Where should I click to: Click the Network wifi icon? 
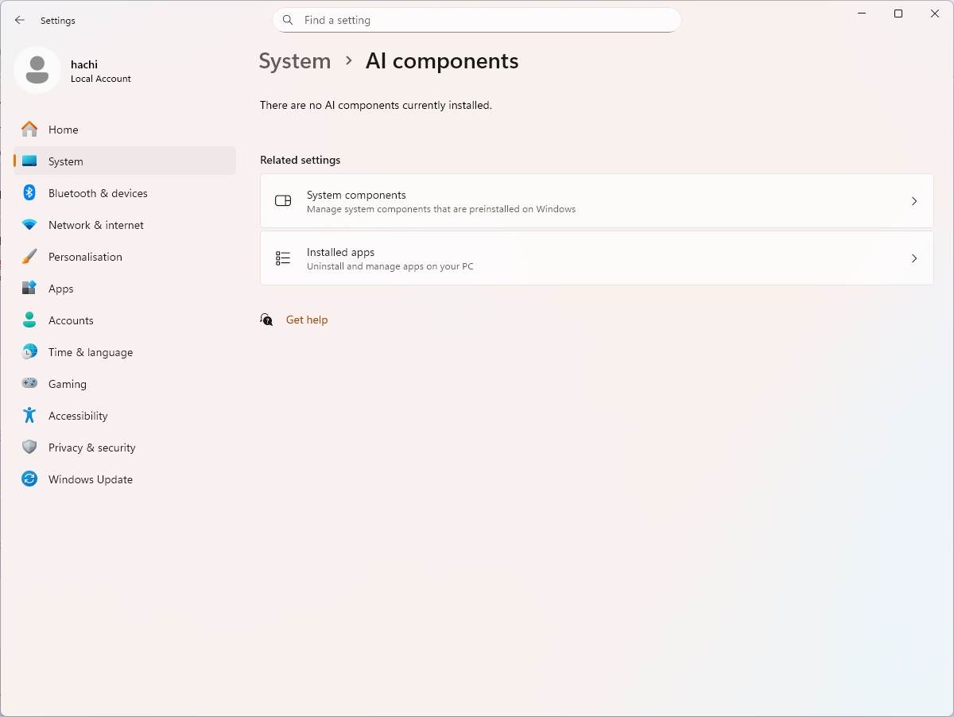(x=29, y=225)
